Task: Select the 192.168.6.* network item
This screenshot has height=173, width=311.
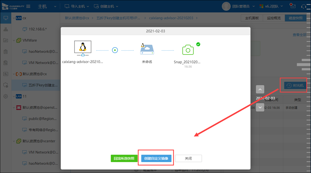Action: [x=35, y=29]
